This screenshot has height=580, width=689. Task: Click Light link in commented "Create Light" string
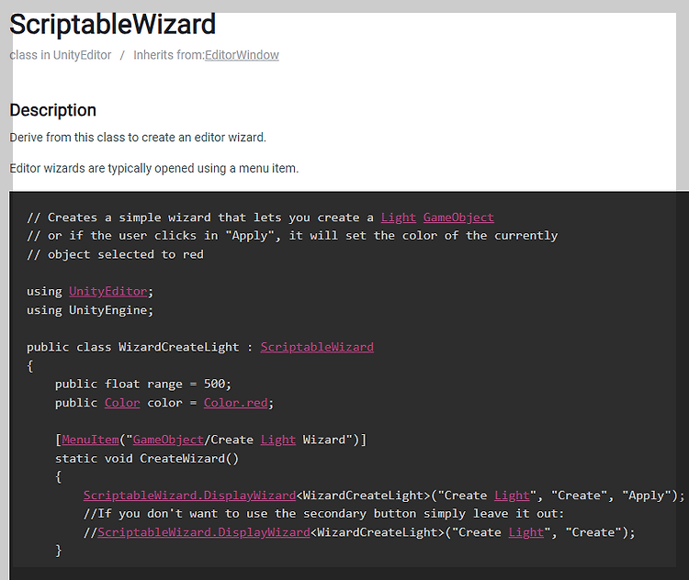click(x=525, y=532)
